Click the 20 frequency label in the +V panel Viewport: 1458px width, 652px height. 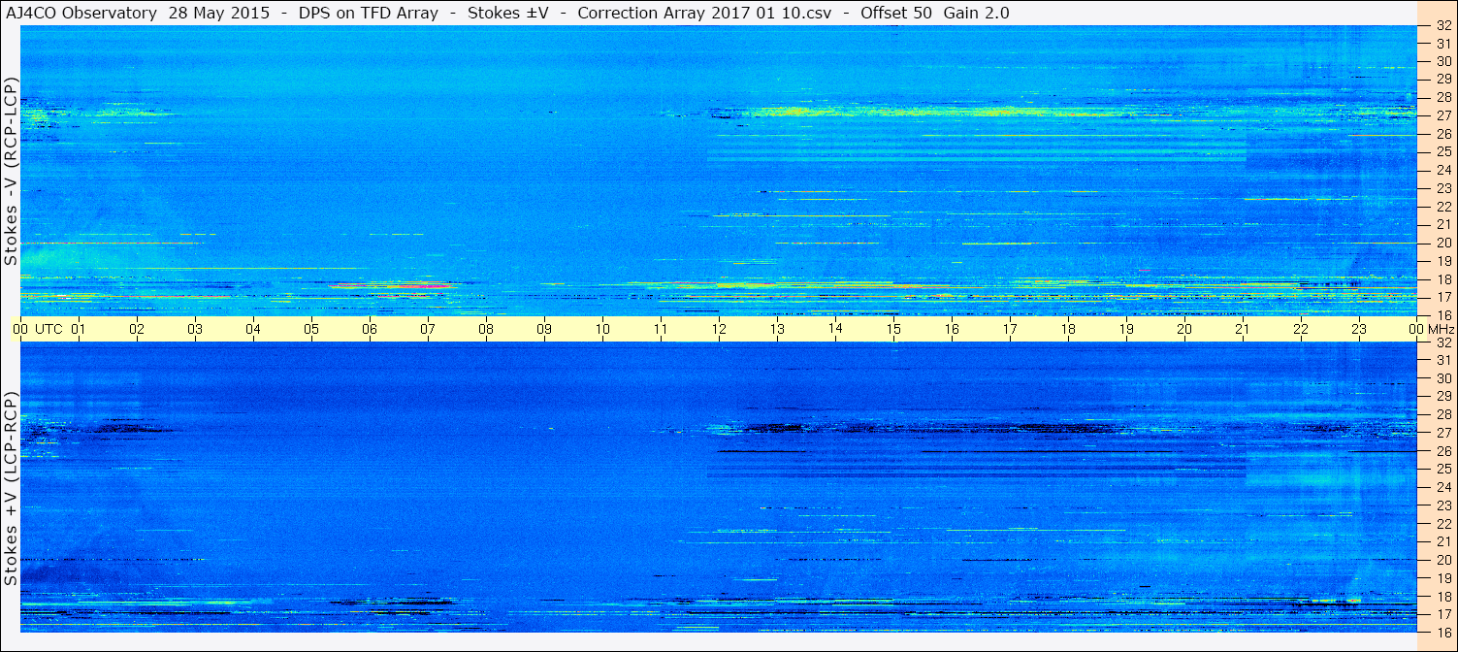[x=1443, y=560]
